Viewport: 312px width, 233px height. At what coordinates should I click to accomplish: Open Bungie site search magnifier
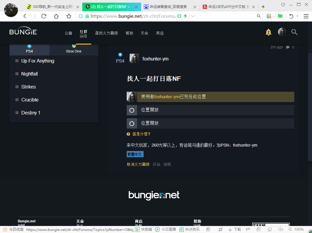(x=294, y=32)
